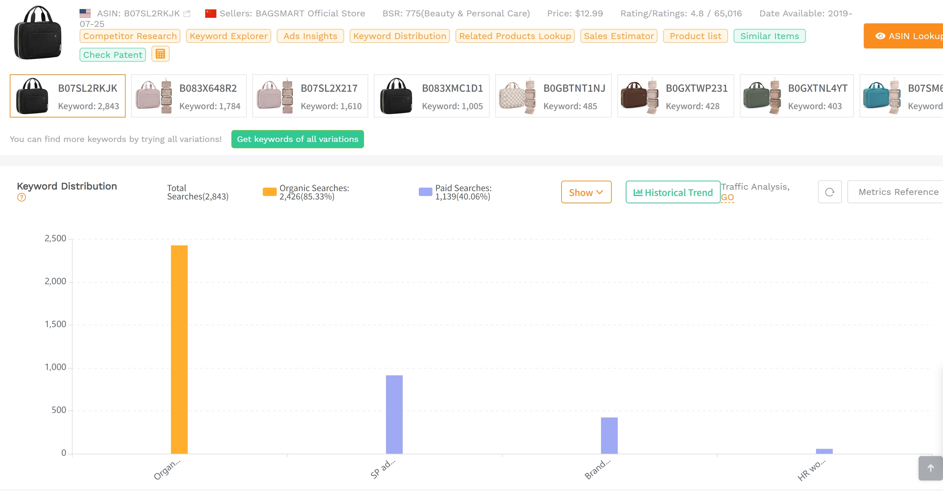Open Competitor Research
Image resolution: width=943 pixels, height=491 pixels.
pyautogui.click(x=130, y=36)
